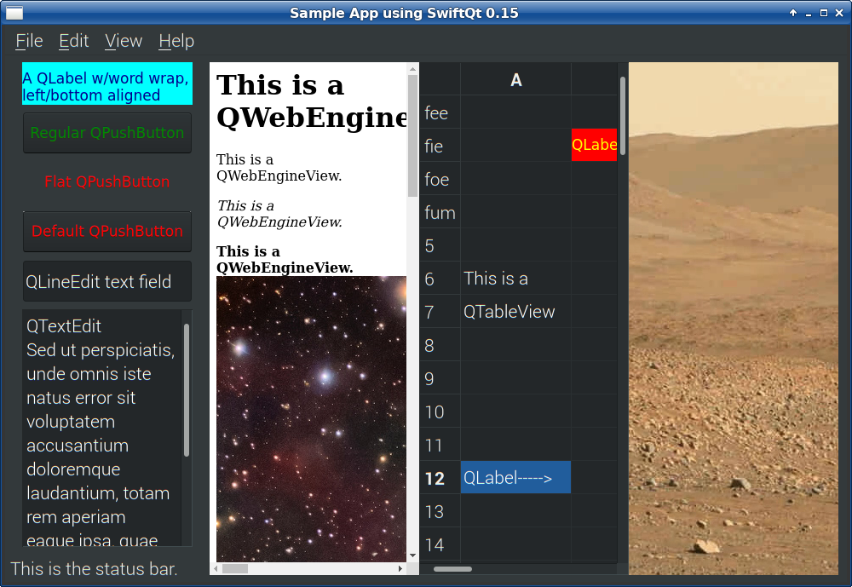Open the File menu
Screen dimensions: 852x587
coord(29,41)
